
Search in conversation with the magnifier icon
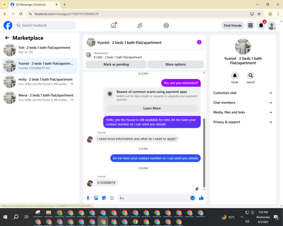tap(251, 76)
